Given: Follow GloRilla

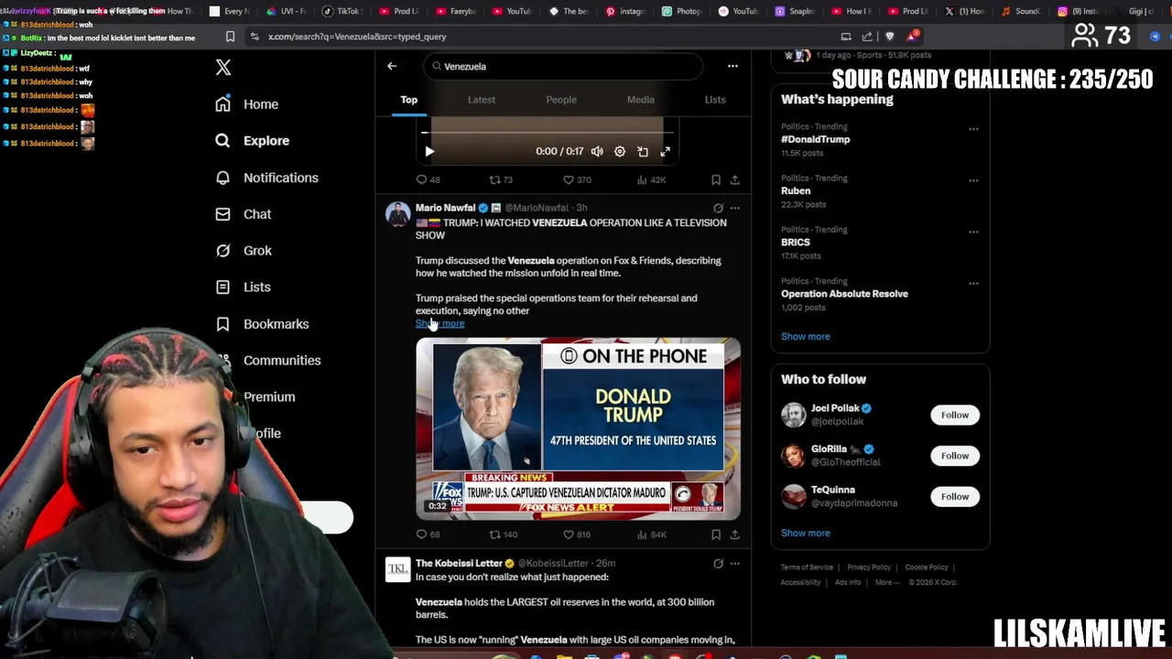Looking at the screenshot, I should click(954, 456).
